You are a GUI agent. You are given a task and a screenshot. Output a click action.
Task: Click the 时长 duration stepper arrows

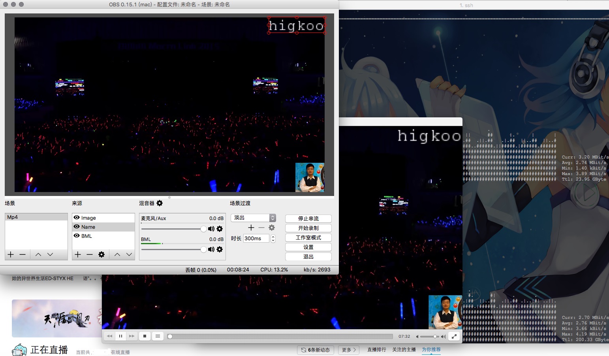[x=273, y=238]
